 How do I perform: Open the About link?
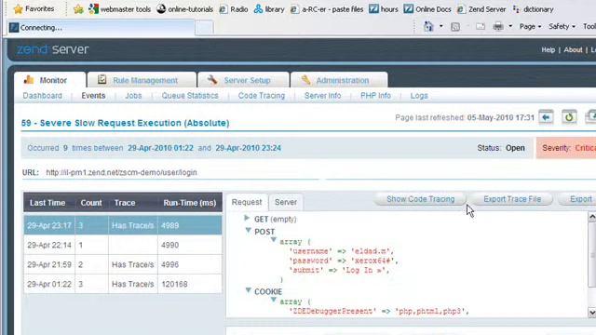[x=573, y=49]
